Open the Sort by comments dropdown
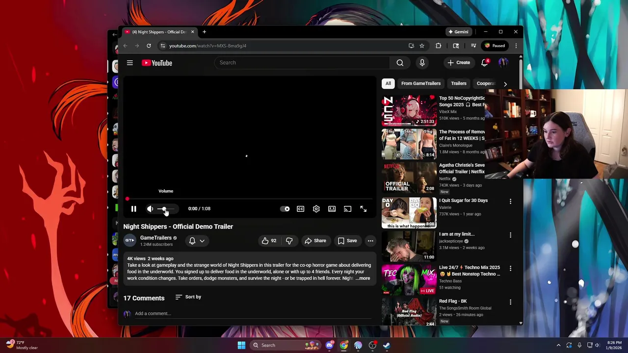628x353 pixels. (188, 297)
